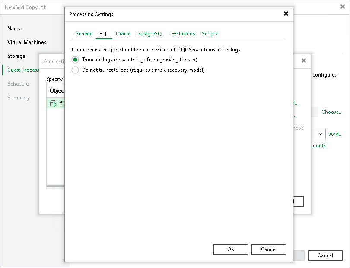Open the Scripts tab
350x268 pixels.
[210, 34]
